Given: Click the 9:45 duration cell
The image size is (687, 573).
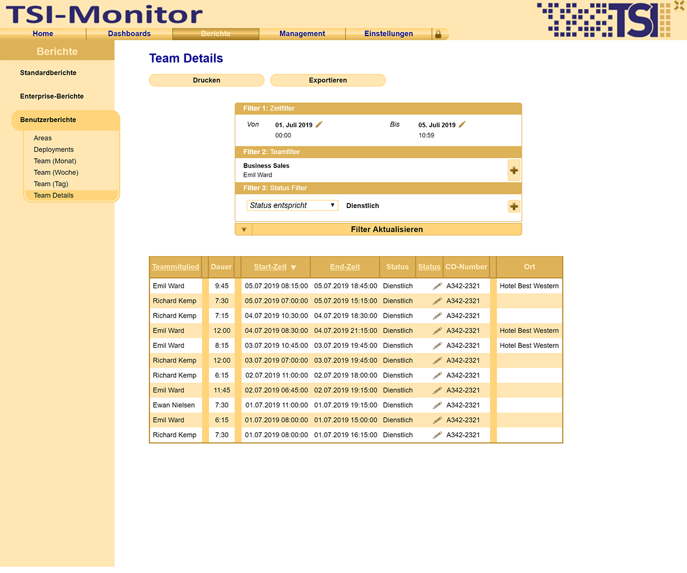Looking at the screenshot, I should point(222,286).
